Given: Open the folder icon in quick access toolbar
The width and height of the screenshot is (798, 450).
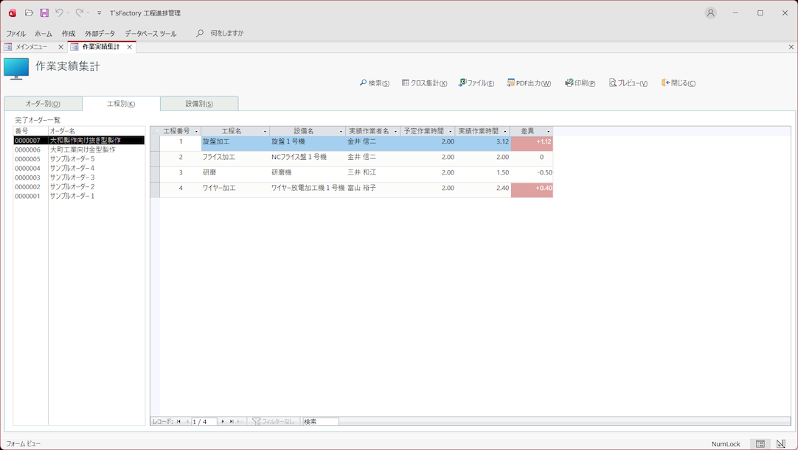Looking at the screenshot, I should click(x=29, y=13).
